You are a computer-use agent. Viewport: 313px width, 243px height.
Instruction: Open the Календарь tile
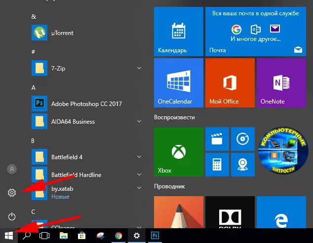tap(179, 32)
